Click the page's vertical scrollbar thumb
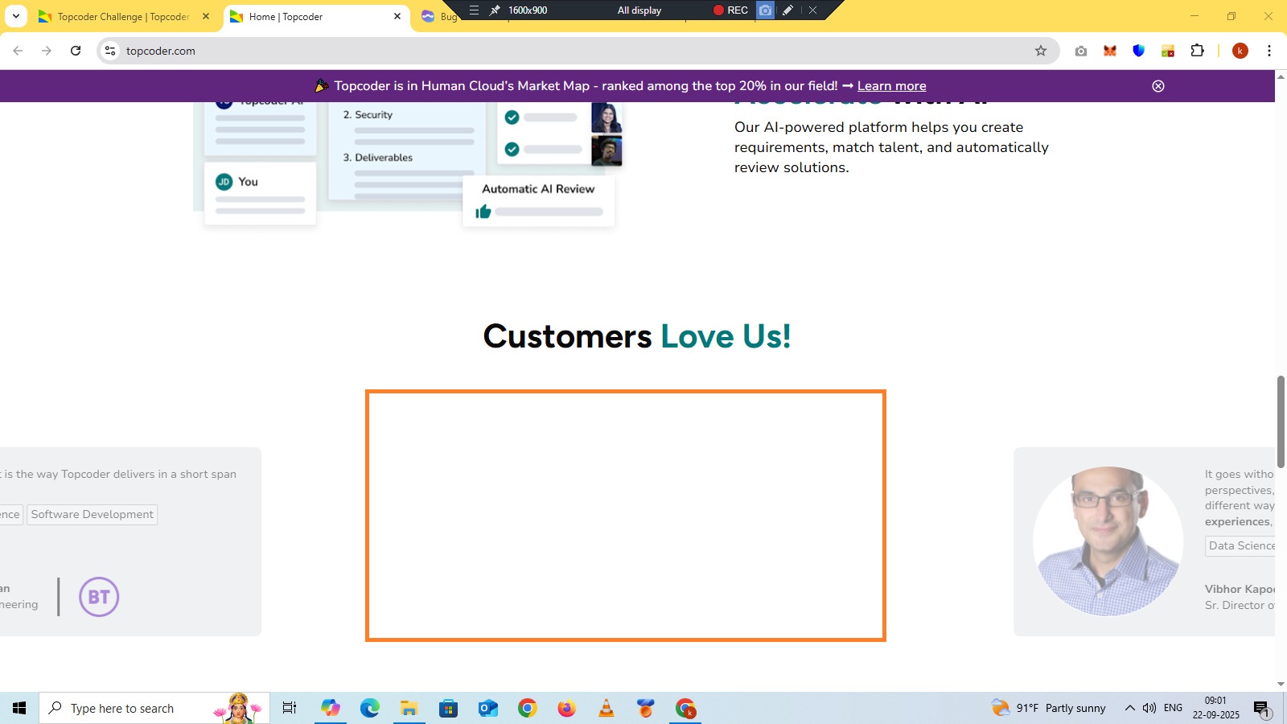This screenshot has height=724, width=1287. (1281, 421)
